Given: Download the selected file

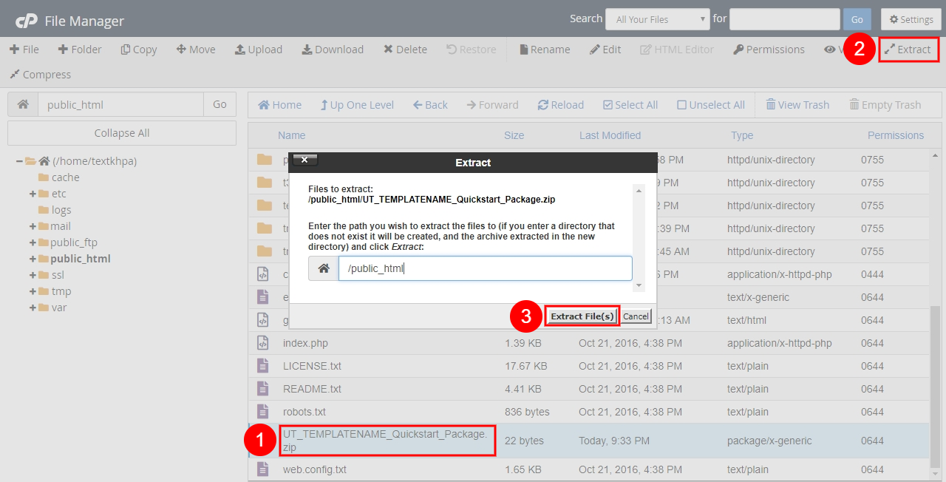Looking at the screenshot, I should (x=333, y=50).
